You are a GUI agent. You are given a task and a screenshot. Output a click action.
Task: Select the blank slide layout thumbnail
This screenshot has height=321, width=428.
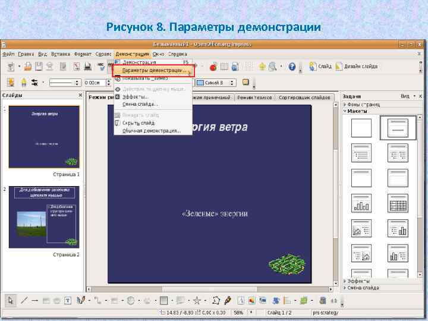pyautogui.click(x=361, y=128)
